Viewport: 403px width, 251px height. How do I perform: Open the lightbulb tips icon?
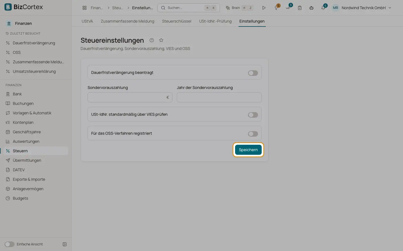click(x=276, y=8)
